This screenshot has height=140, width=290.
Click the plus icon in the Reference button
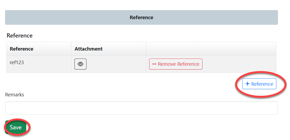click(x=247, y=84)
